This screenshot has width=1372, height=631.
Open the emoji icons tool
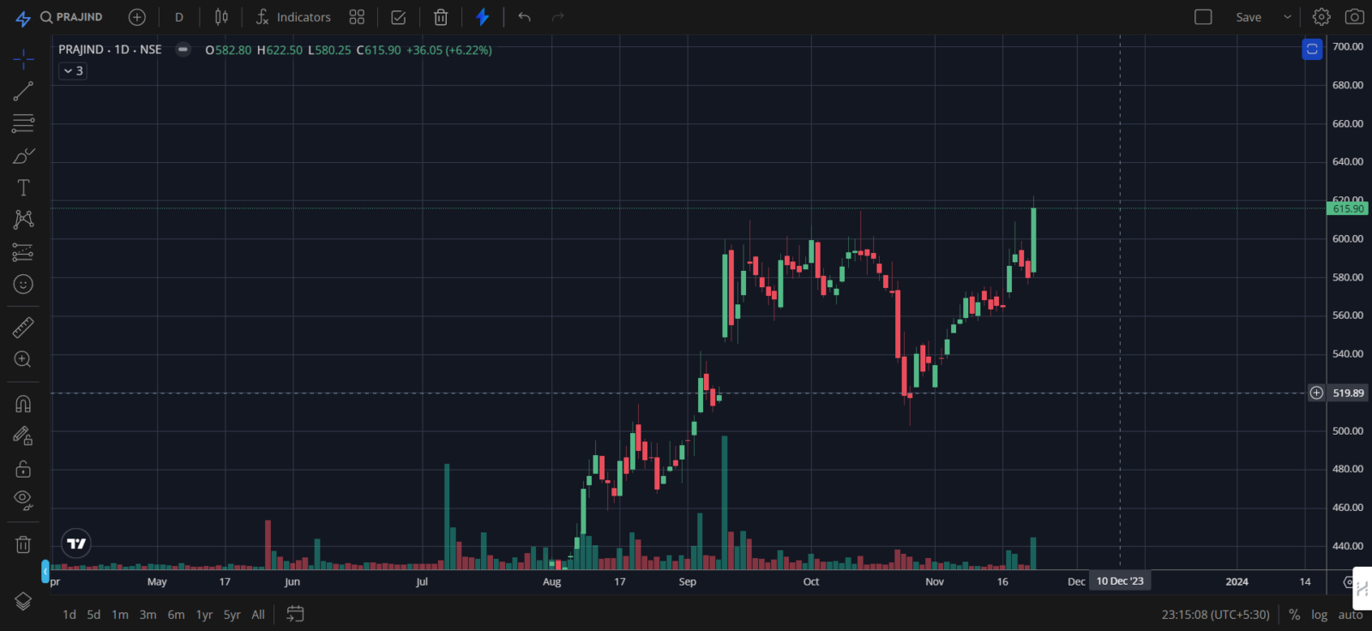pyautogui.click(x=23, y=284)
